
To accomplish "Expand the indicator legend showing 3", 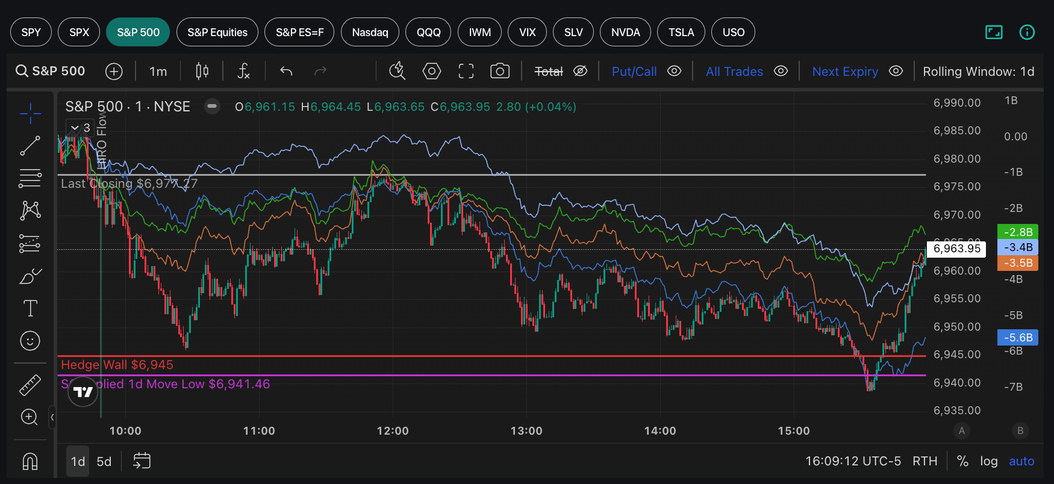I will click(x=80, y=128).
